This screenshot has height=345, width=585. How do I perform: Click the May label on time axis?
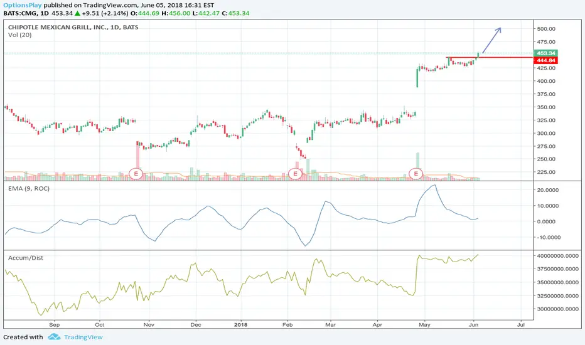(x=424, y=325)
